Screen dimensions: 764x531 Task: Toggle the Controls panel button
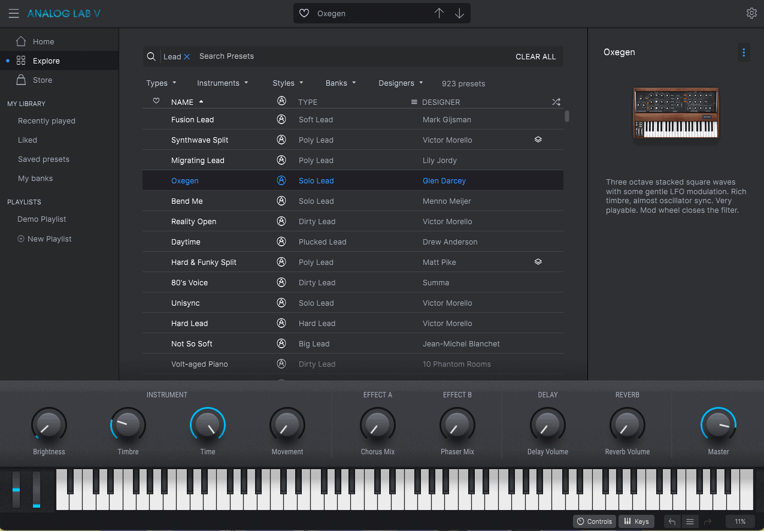coord(594,521)
